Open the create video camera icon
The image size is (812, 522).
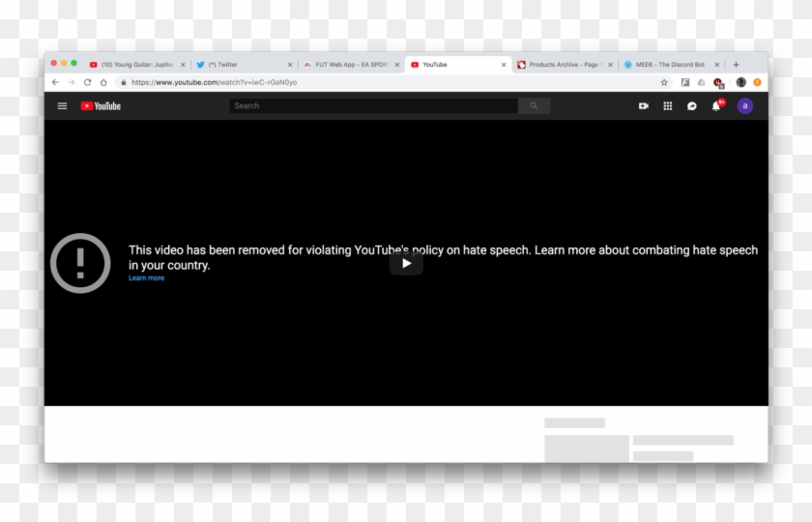click(644, 106)
